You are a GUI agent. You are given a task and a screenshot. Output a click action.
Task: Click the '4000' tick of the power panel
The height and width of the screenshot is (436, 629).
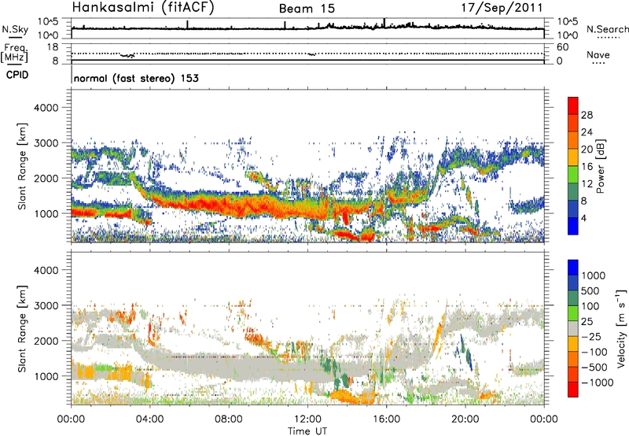pos(46,108)
